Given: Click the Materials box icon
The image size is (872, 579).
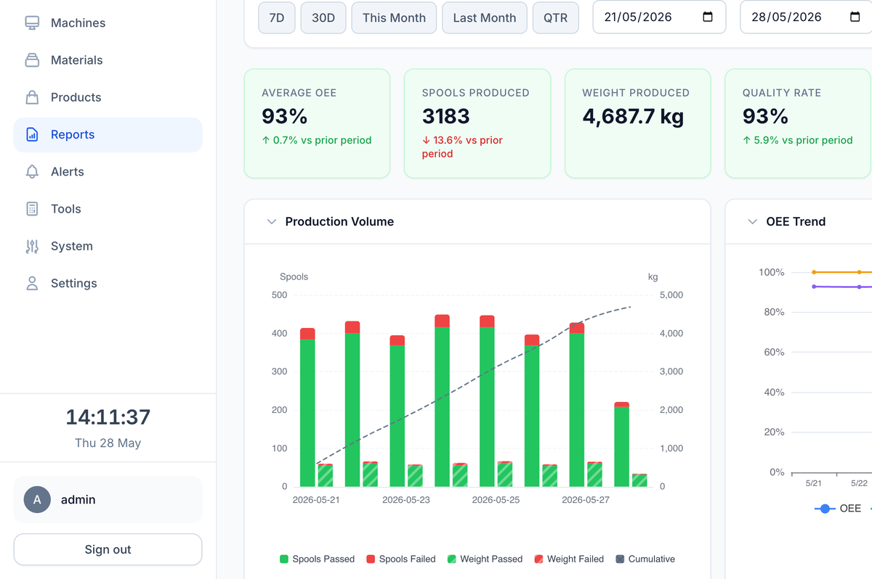Looking at the screenshot, I should (32, 60).
